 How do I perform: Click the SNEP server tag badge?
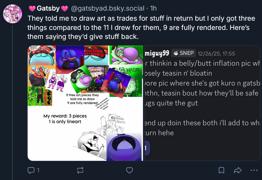[x=184, y=53]
